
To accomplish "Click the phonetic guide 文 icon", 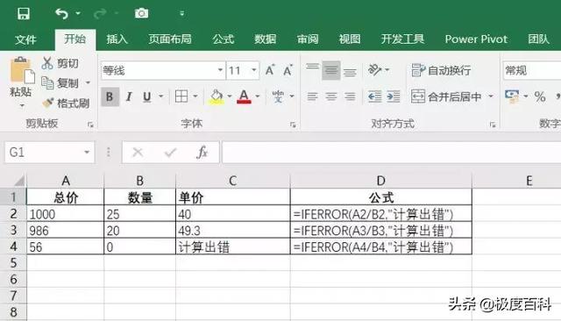I will tap(278, 96).
